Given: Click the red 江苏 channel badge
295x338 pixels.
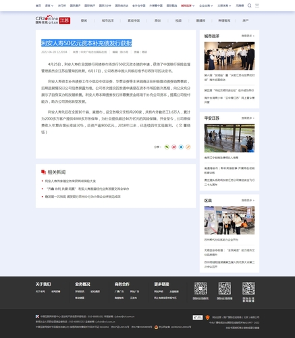Looking at the screenshot, I should click(x=65, y=21).
